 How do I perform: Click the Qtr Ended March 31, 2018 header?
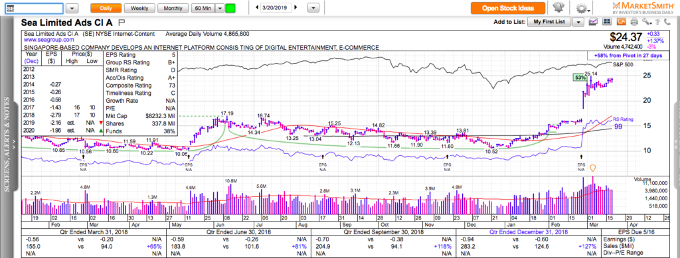[x=94, y=231]
